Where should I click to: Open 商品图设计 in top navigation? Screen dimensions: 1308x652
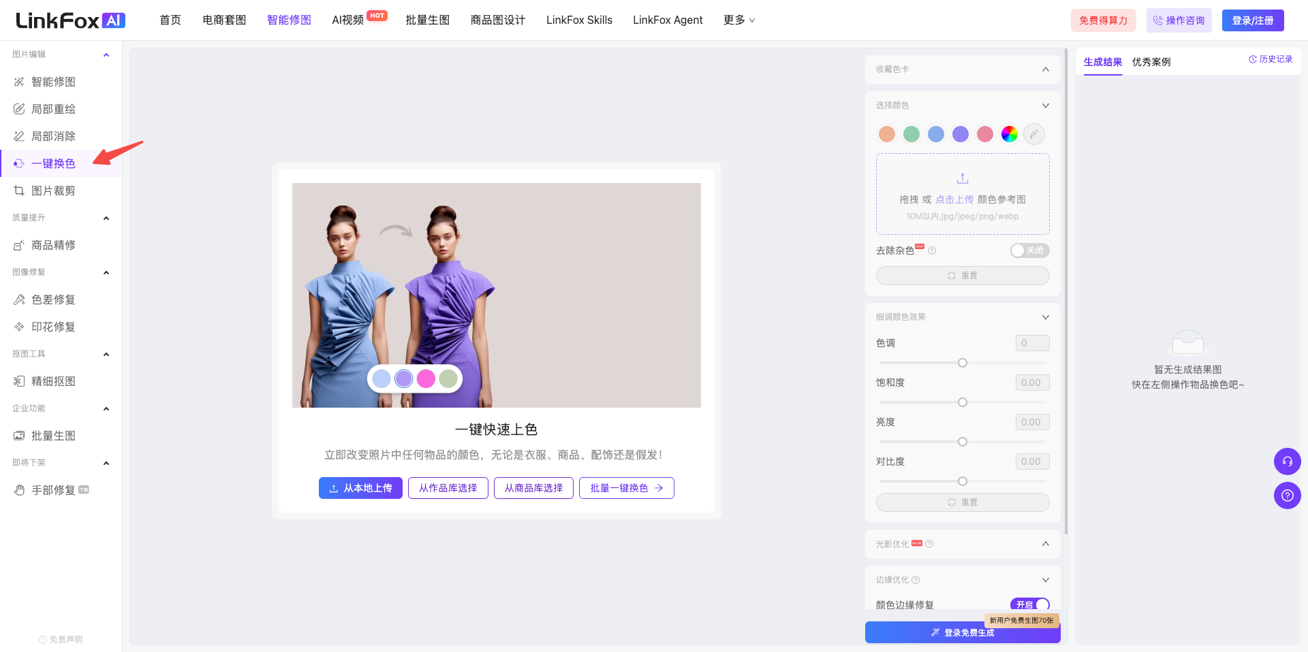[x=498, y=20]
